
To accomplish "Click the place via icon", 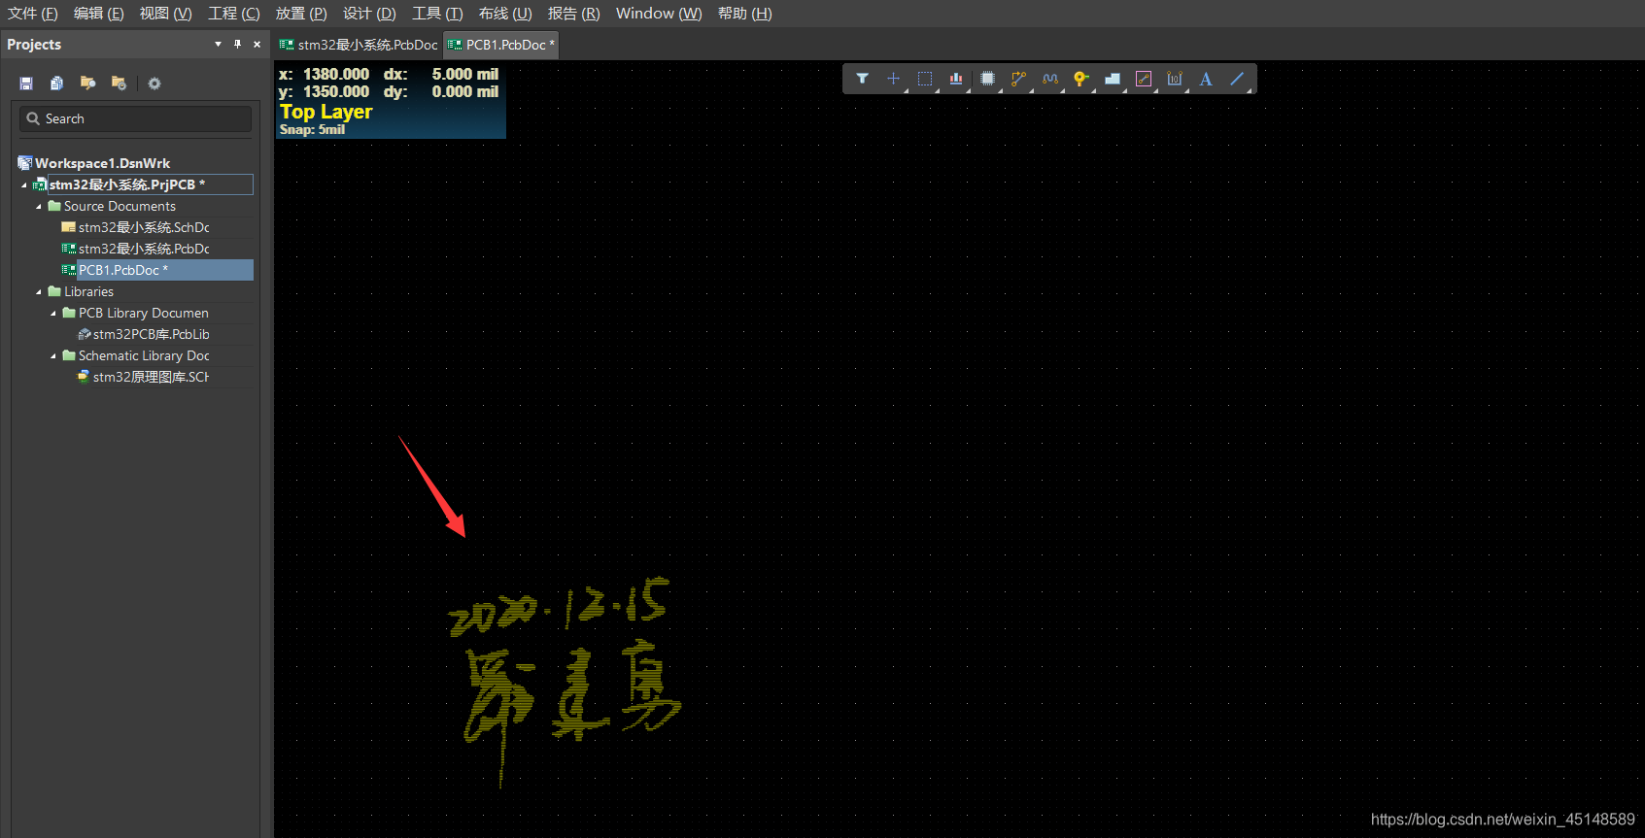I will tap(1080, 79).
